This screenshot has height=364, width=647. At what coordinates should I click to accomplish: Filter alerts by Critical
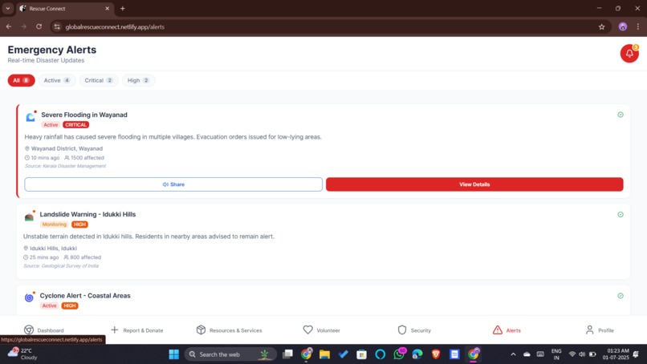point(99,80)
